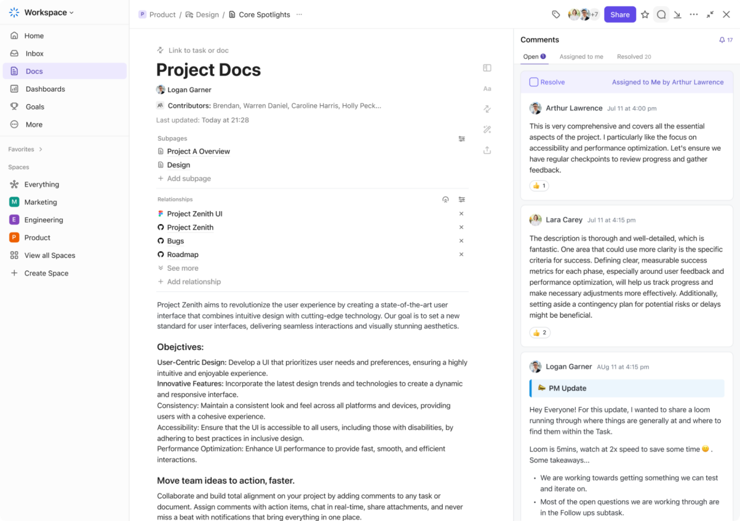740x521 pixels.
Task: Click the GitHub icon next to Bugs
Action: click(160, 240)
